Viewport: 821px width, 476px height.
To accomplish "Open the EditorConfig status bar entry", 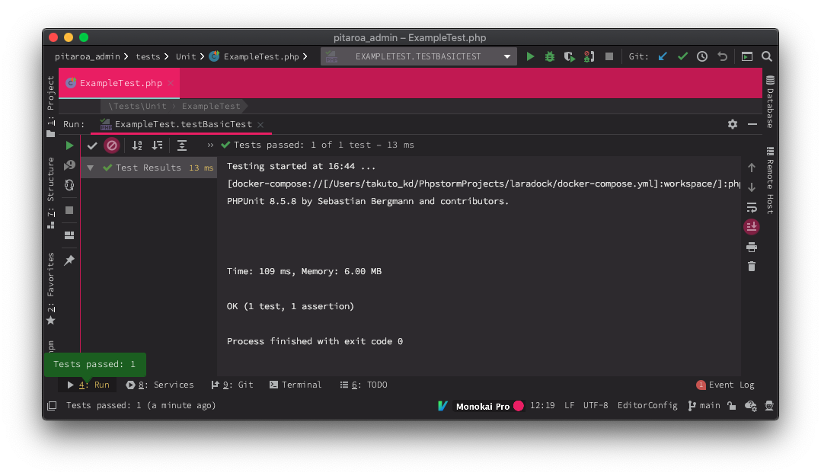I will 647,406.
